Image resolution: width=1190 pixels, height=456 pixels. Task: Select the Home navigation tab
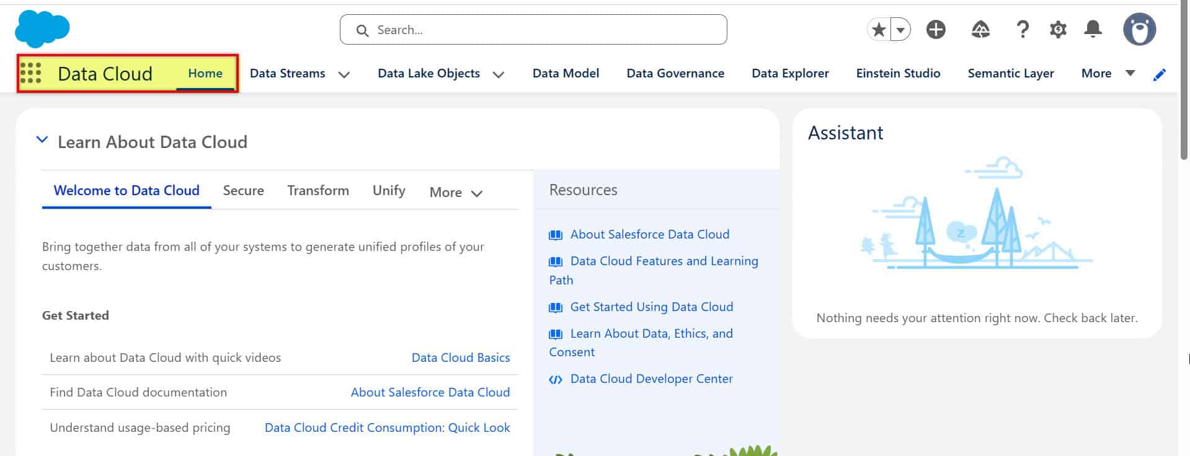205,73
